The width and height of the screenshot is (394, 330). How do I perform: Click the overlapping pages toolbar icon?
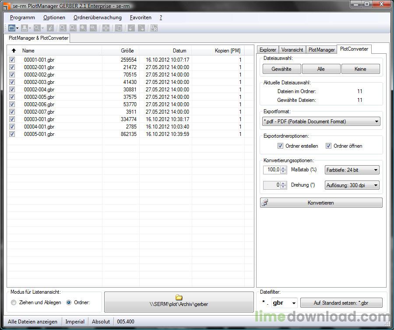[x=118, y=28]
